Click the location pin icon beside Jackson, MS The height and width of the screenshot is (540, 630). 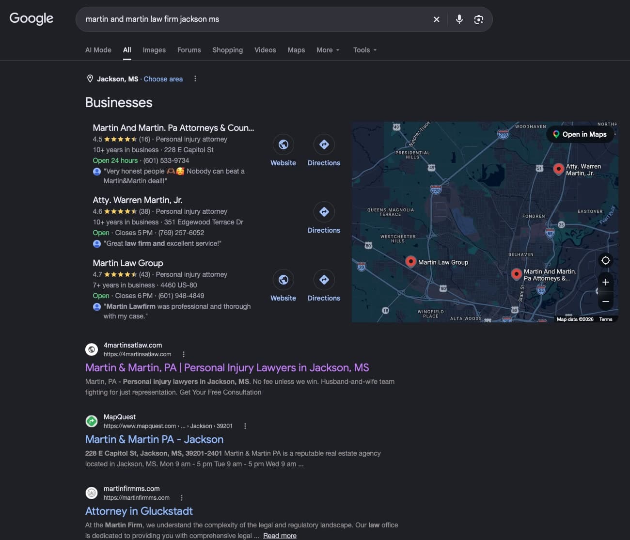(x=90, y=79)
